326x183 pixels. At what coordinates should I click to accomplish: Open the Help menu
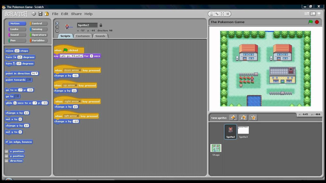88,14
